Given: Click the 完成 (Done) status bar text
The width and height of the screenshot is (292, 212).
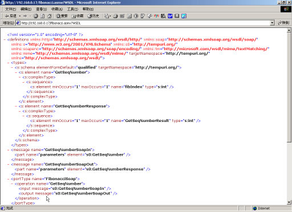Looking at the screenshot, I should [x=10, y=209].
